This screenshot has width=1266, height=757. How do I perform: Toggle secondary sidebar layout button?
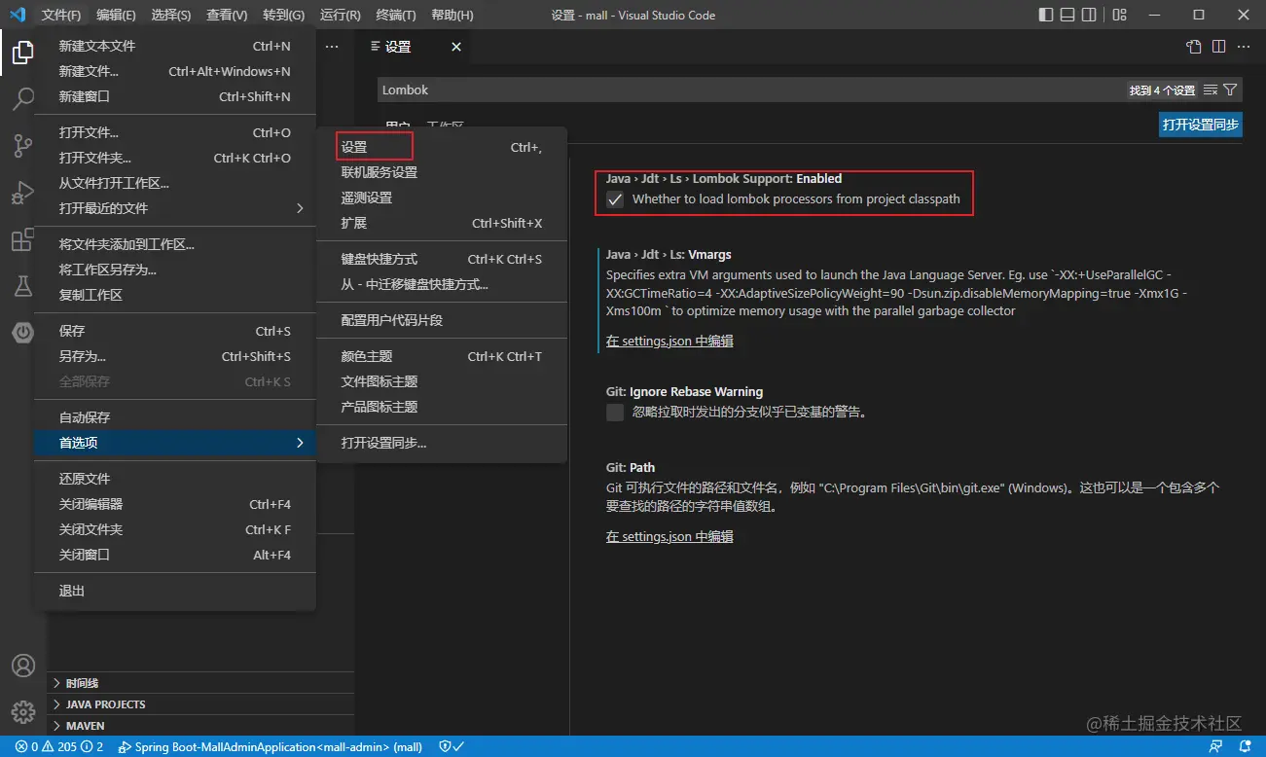click(1091, 15)
